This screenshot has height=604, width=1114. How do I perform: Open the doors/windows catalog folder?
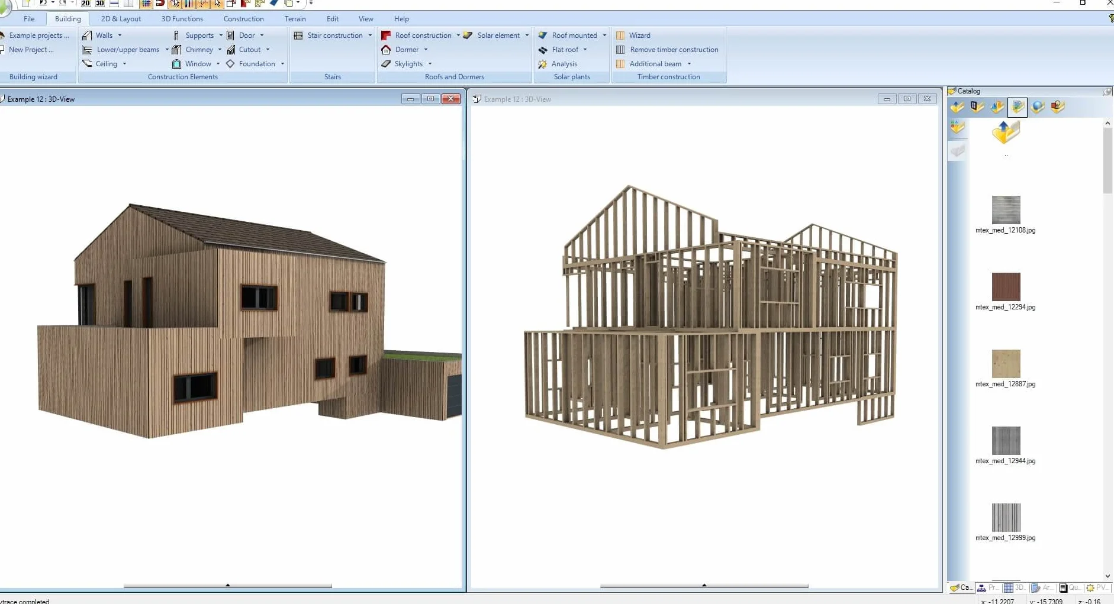pos(977,107)
